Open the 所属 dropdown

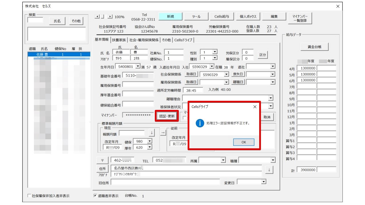click(x=223, y=160)
